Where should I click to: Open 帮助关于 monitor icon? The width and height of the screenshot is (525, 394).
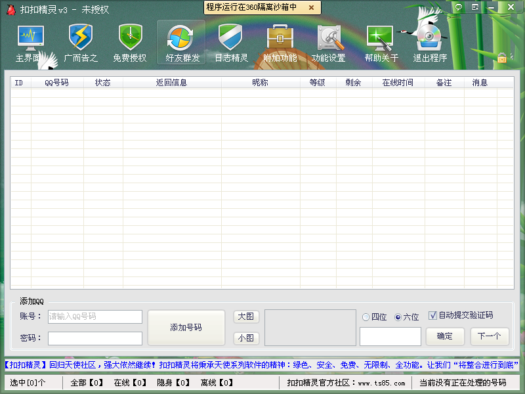(381, 43)
